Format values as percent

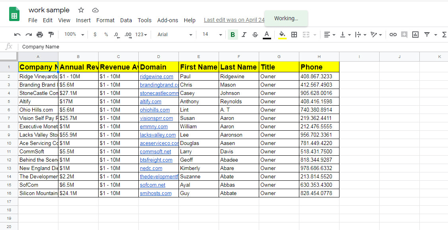pyautogui.click(x=105, y=35)
